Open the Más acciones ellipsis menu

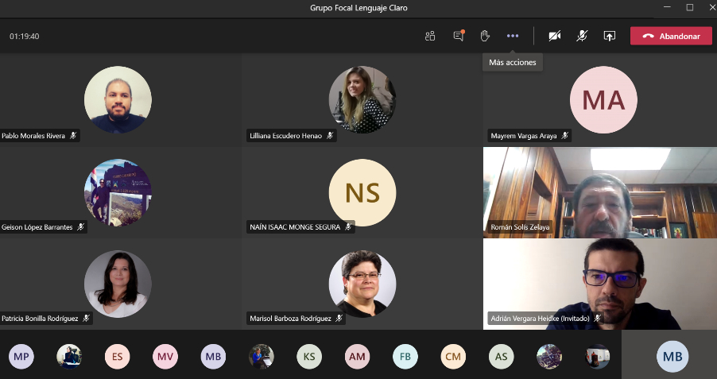tap(513, 36)
